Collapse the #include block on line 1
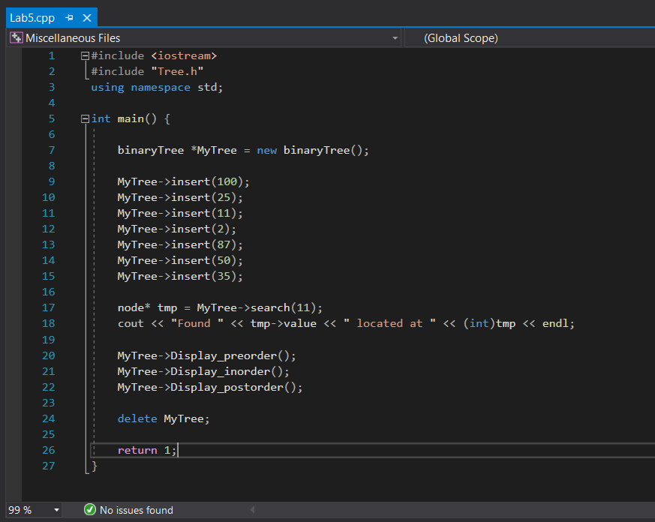 (85, 55)
